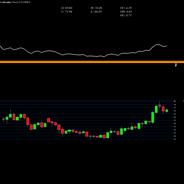Screen dimensions: 184x184
Task: Click the 80 price axis label
Action: 175,105
